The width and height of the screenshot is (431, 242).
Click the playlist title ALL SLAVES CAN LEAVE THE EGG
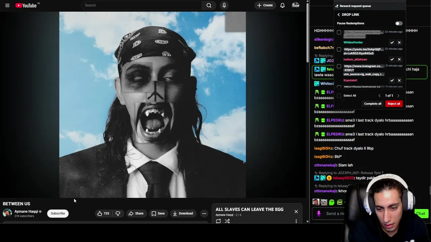coord(250,209)
